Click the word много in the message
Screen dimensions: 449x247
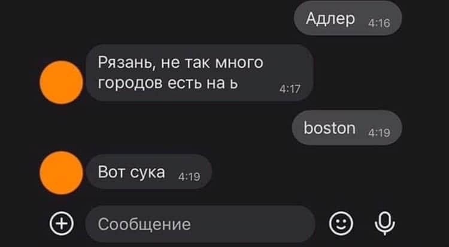pyautogui.click(x=239, y=62)
